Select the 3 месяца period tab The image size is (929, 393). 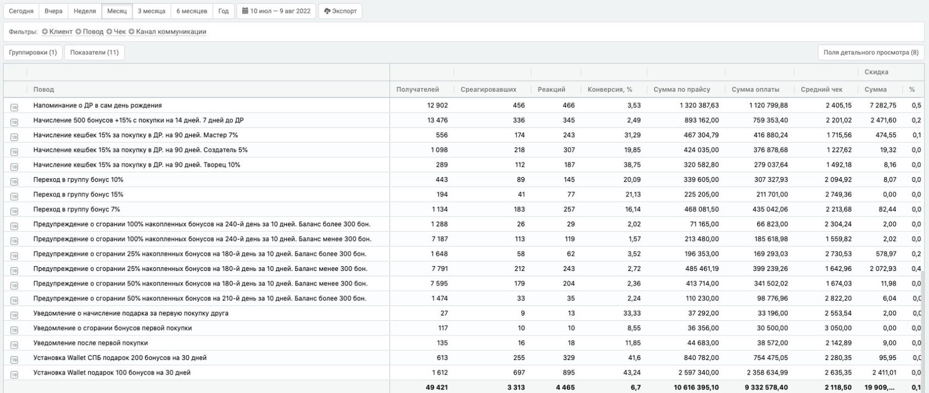click(152, 11)
